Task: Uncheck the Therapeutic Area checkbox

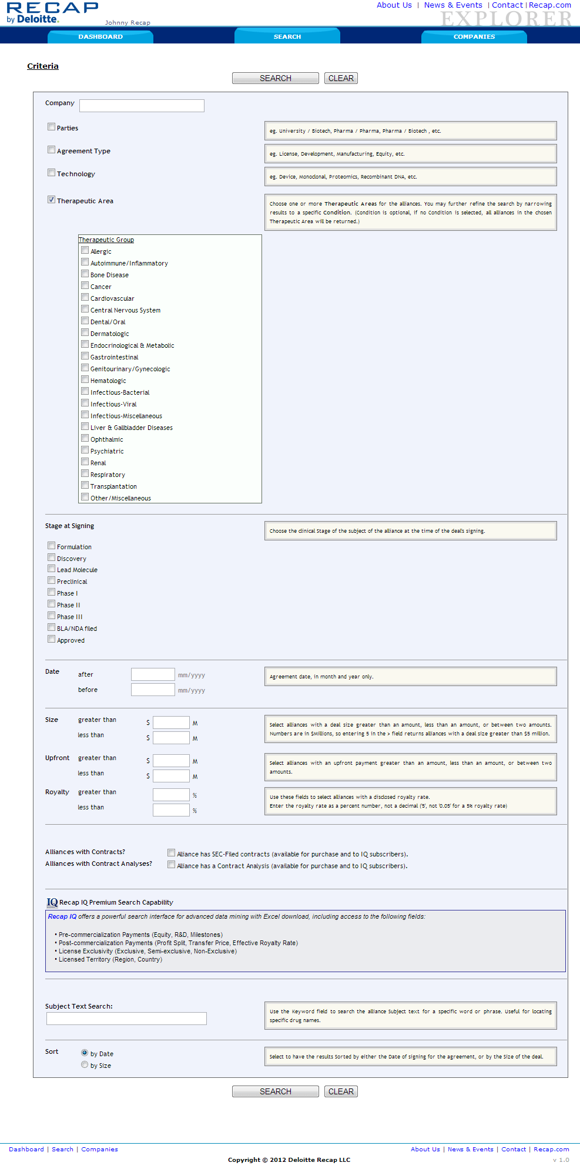Action: click(x=52, y=200)
